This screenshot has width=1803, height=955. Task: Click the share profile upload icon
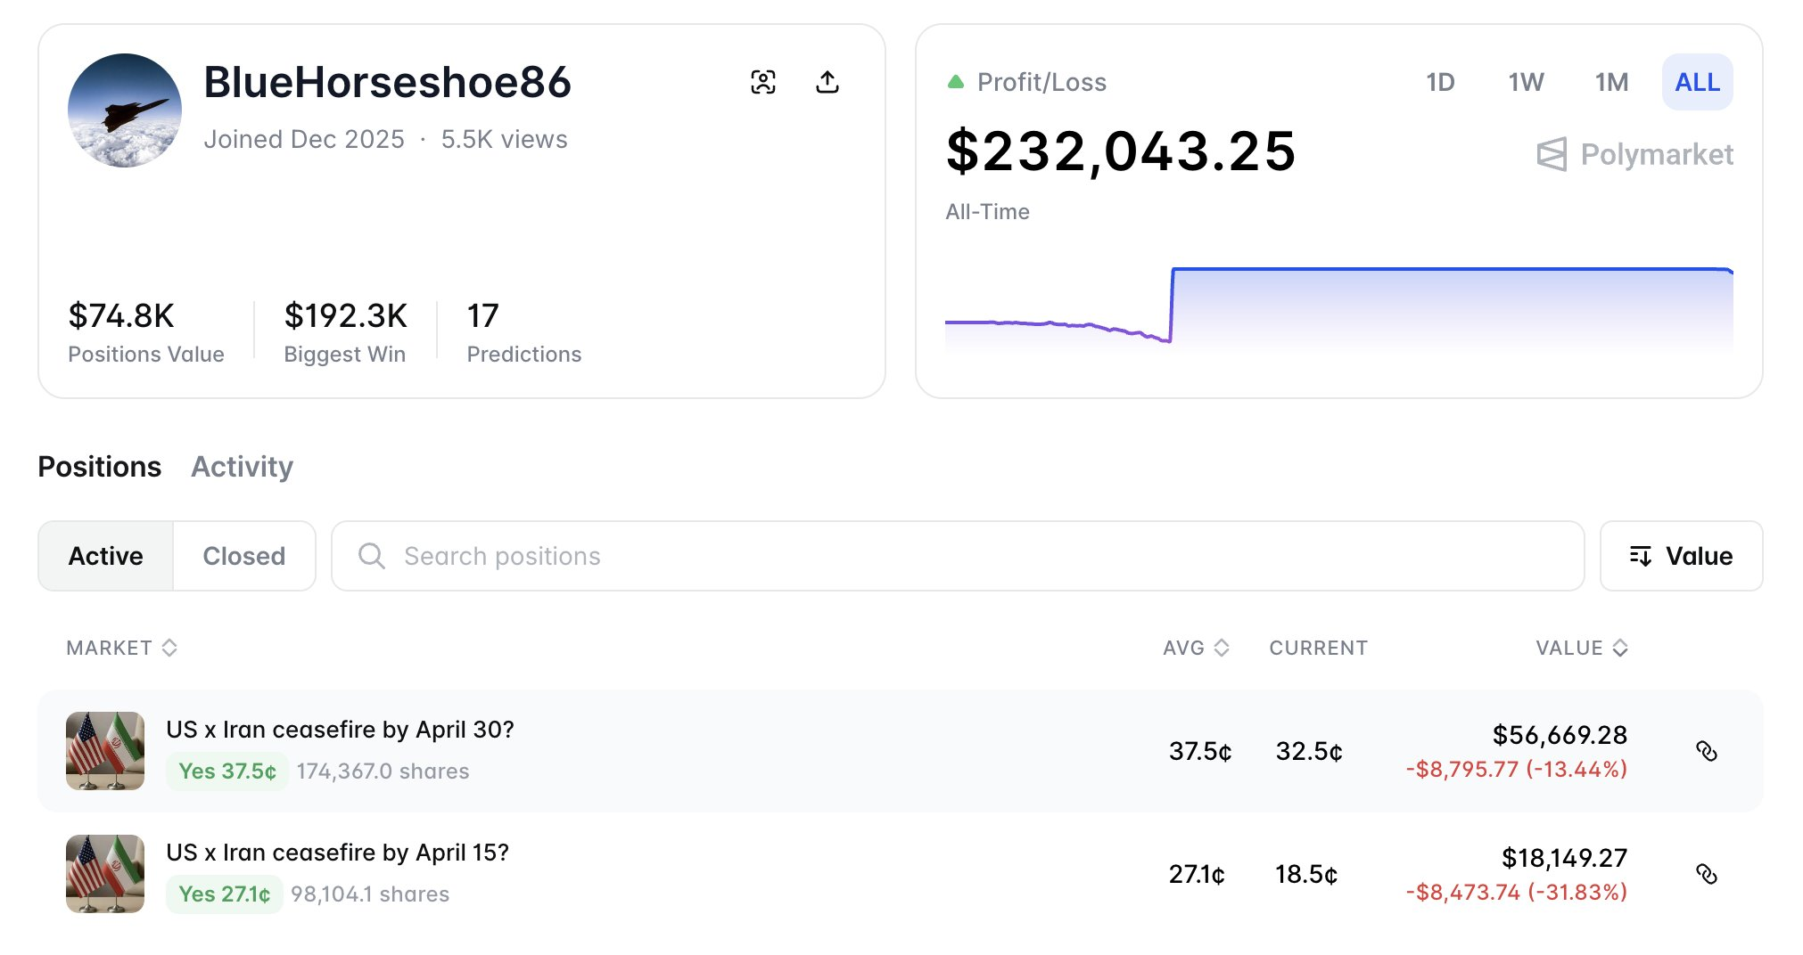[x=827, y=82]
